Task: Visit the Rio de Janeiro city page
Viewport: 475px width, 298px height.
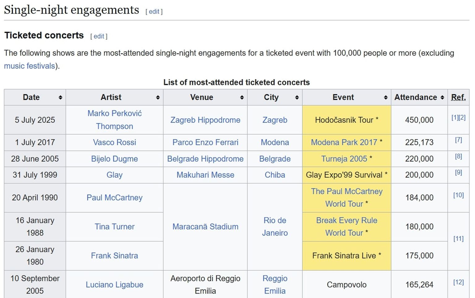Action: 275,227
